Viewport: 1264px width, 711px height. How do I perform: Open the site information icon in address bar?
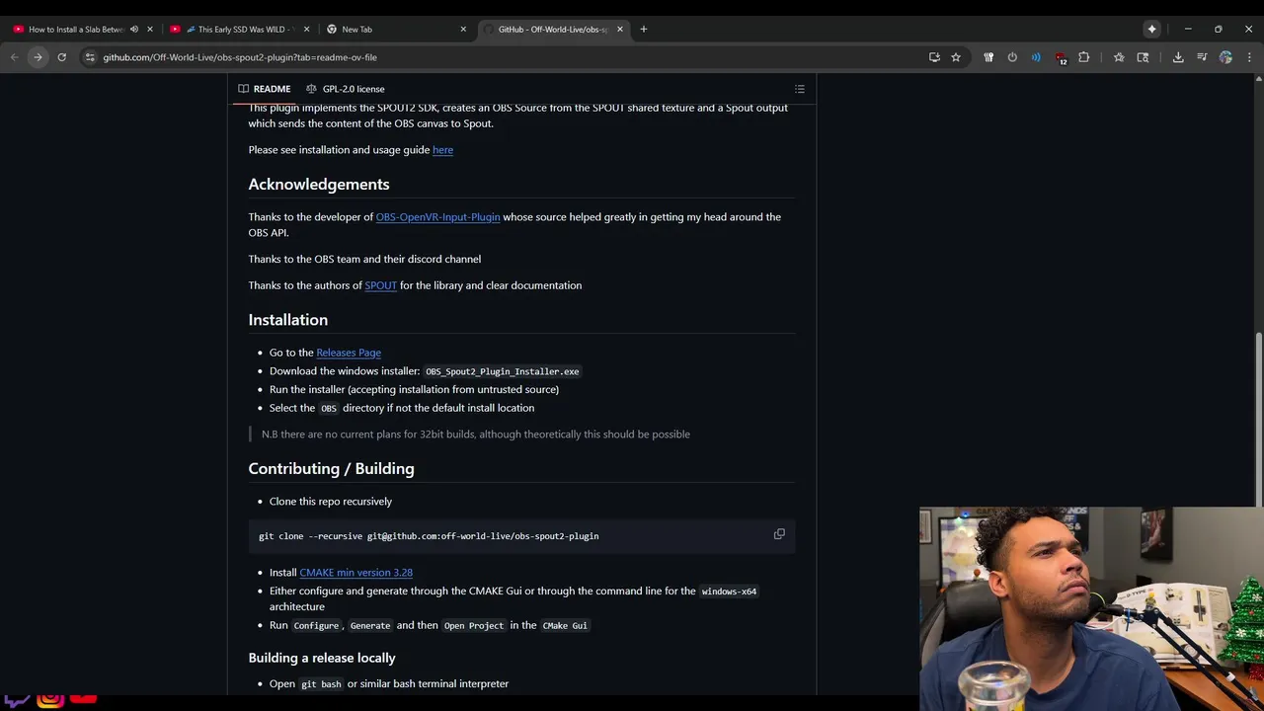pos(90,57)
